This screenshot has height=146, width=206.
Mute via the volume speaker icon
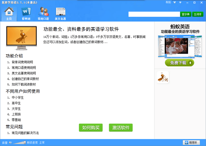point(11,143)
